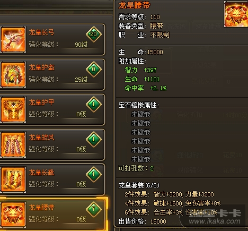The image size is (248, 231).
Task: Click the 龙皇护盔 helmet icon
Action: pos(13,74)
